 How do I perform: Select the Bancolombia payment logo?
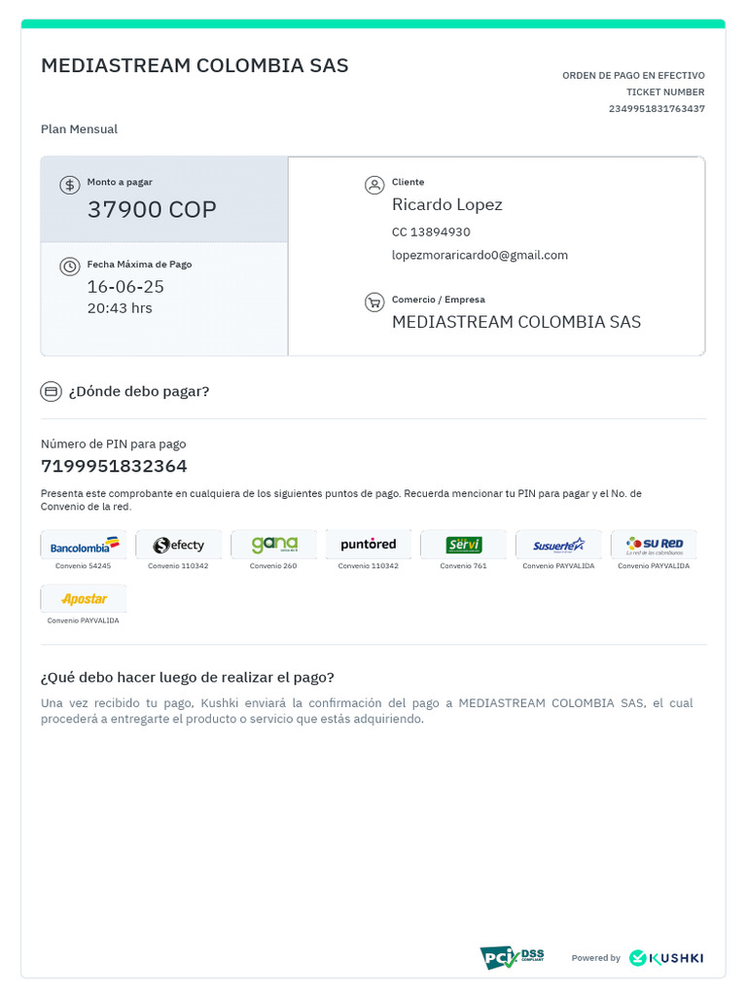84,545
